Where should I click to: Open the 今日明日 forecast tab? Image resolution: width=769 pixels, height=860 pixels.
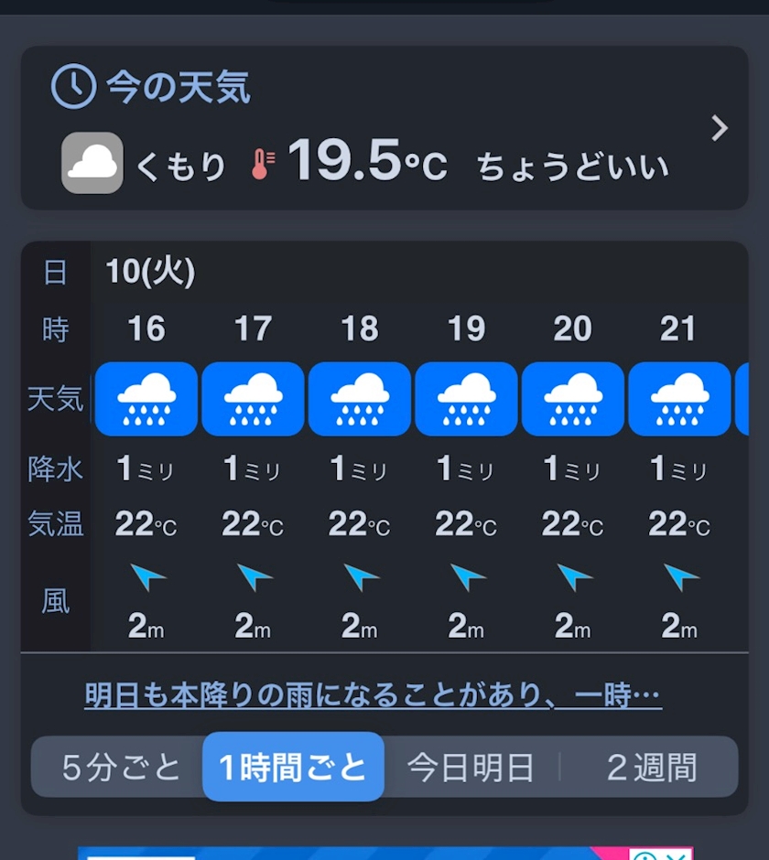471,768
